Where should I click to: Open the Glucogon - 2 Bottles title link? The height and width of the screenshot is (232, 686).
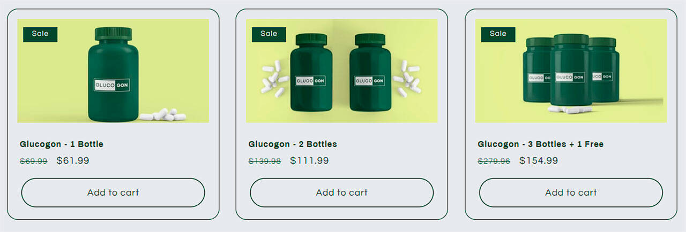coord(293,144)
